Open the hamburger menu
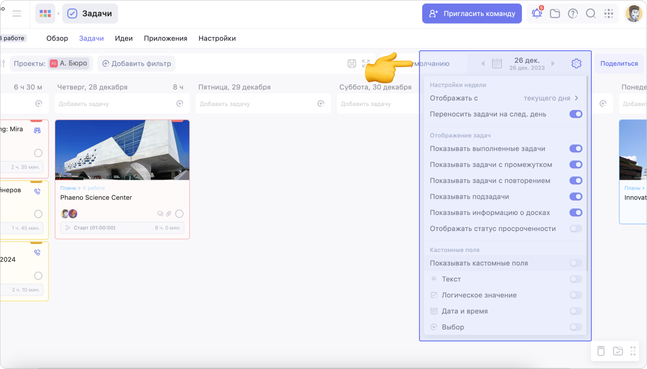 (x=17, y=14)
